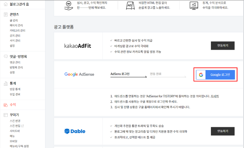
Task: Open the 댓글·방명록 section heading
Action: coord(18,56)
